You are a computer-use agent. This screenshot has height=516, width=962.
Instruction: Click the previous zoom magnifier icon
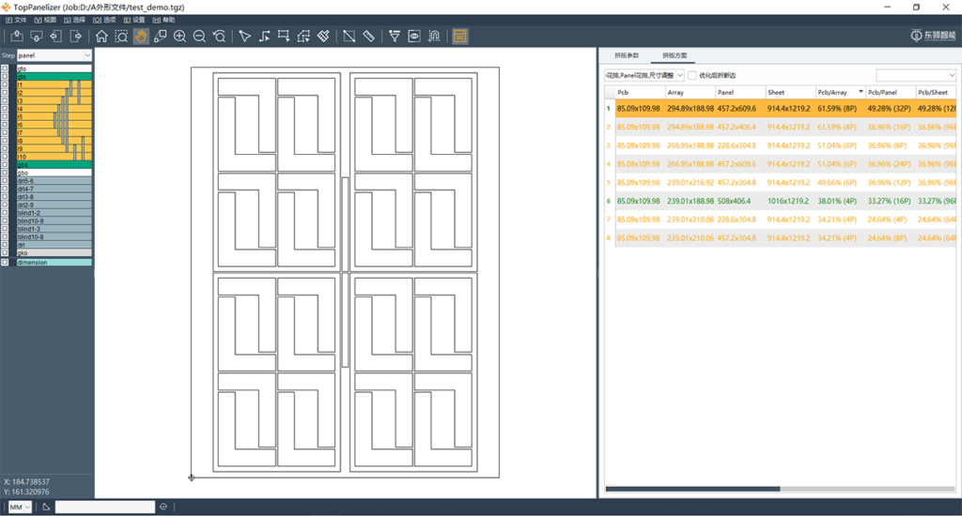(219, 37)
